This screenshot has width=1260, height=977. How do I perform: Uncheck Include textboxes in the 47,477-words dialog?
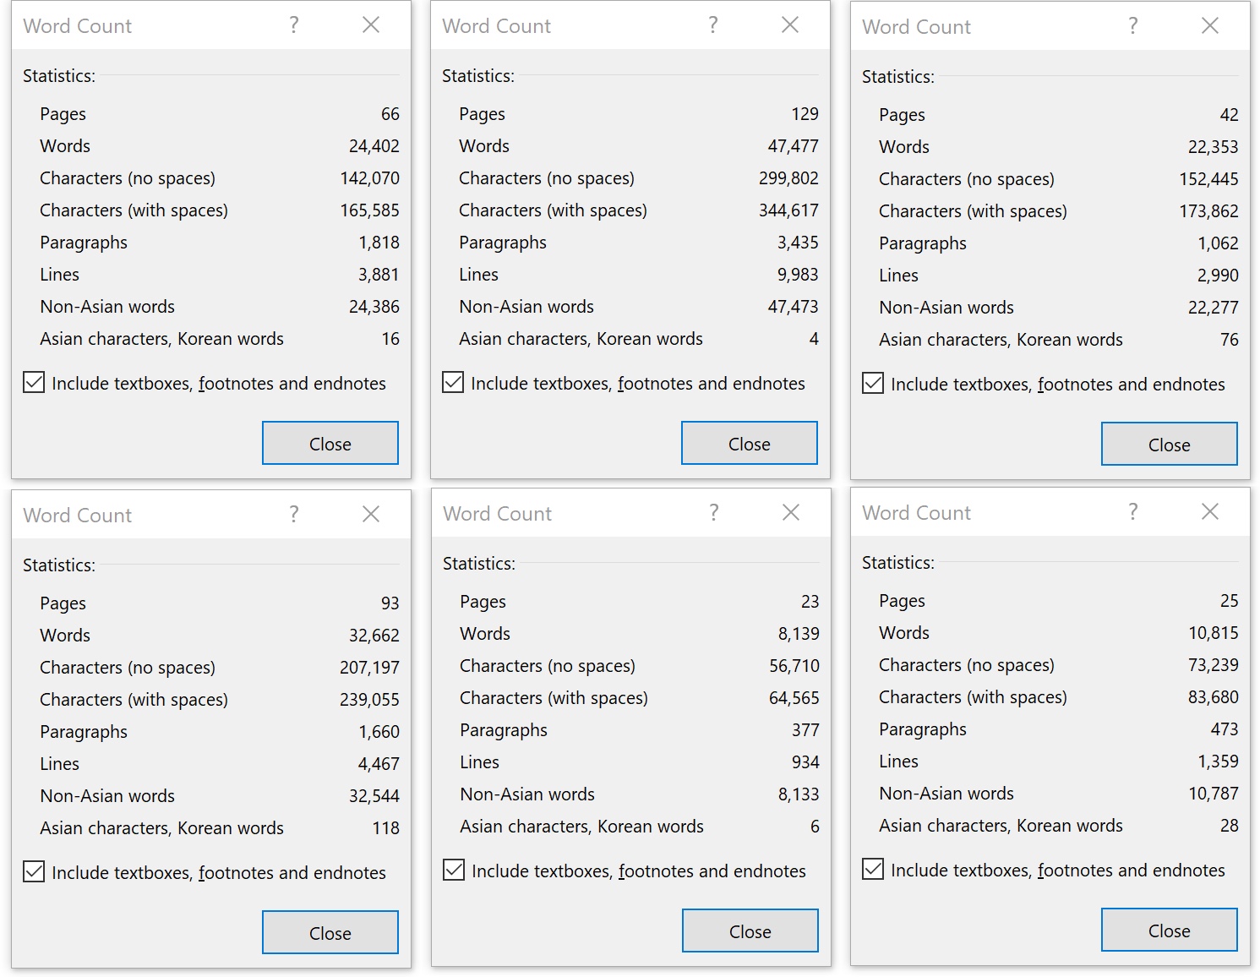tap(453, 383)
